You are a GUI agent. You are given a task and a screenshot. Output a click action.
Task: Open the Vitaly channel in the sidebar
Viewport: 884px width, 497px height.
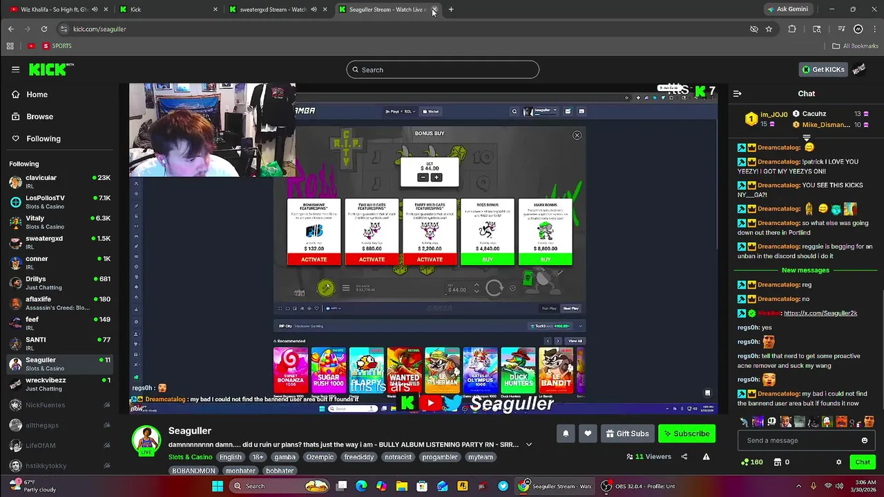coord(59,222)
